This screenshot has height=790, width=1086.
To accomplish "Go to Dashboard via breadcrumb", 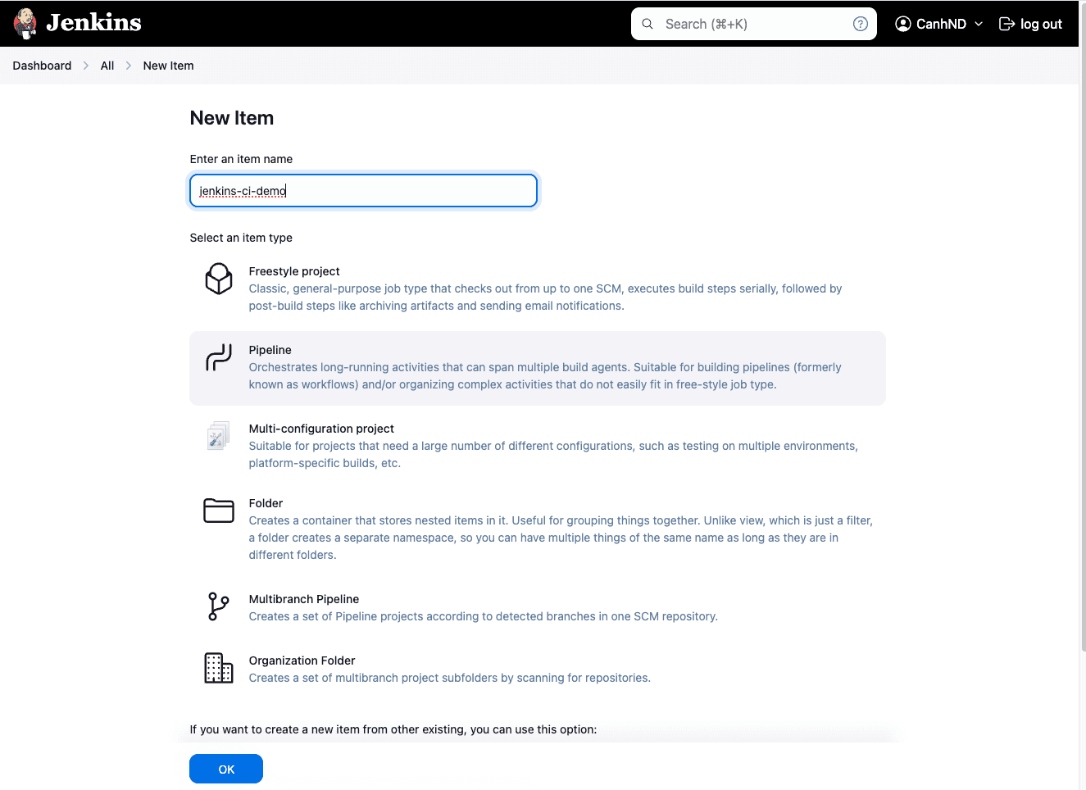I will 42,66.
